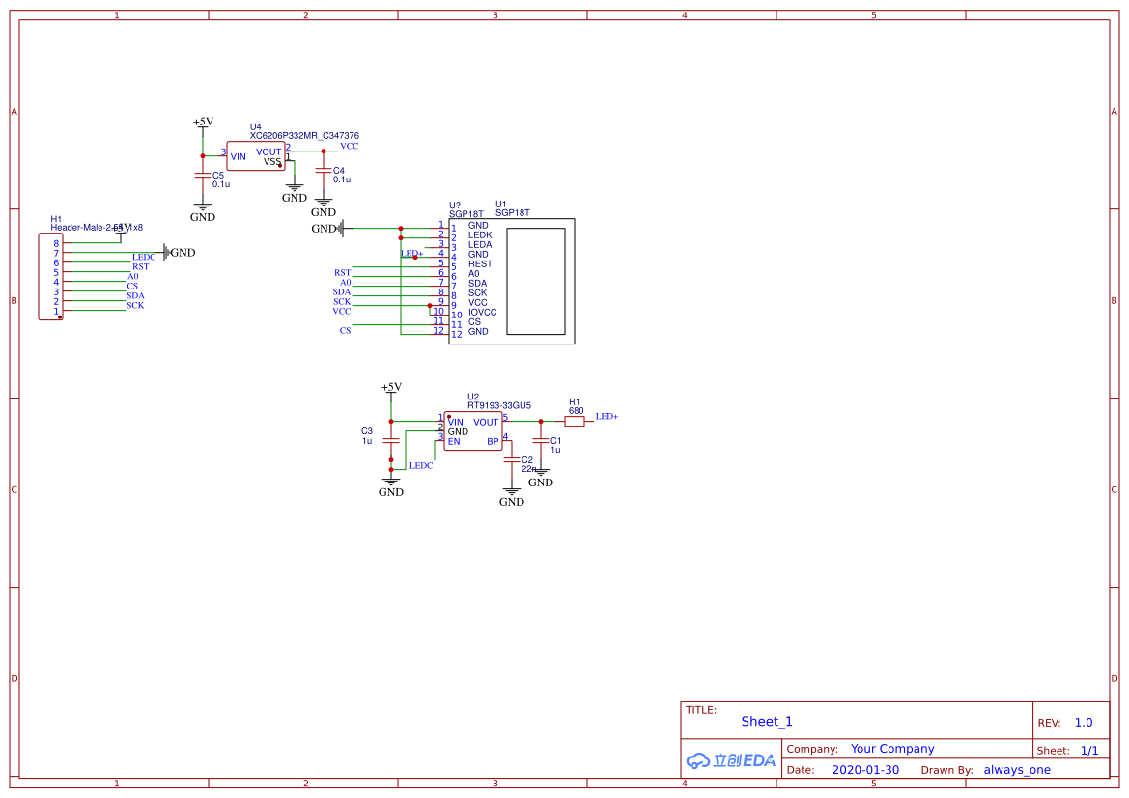Click the GND symbol below C4

[324, 207]
